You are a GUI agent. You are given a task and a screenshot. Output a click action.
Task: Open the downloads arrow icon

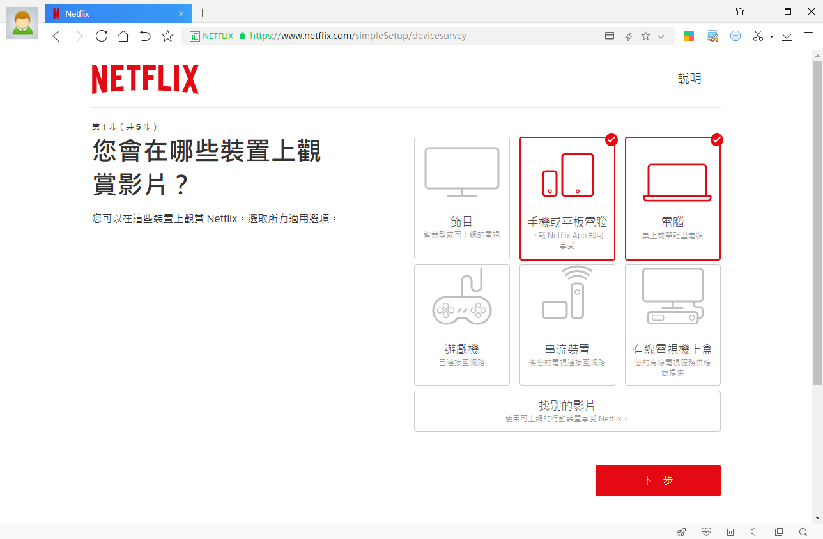787,36
